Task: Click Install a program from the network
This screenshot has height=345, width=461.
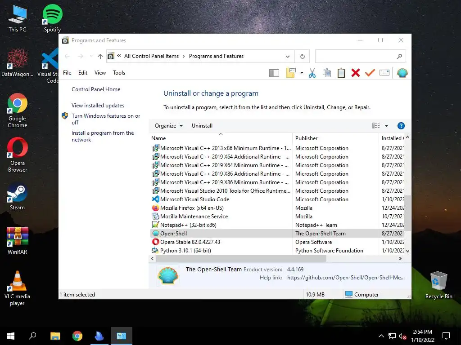Action: [103, 136]
